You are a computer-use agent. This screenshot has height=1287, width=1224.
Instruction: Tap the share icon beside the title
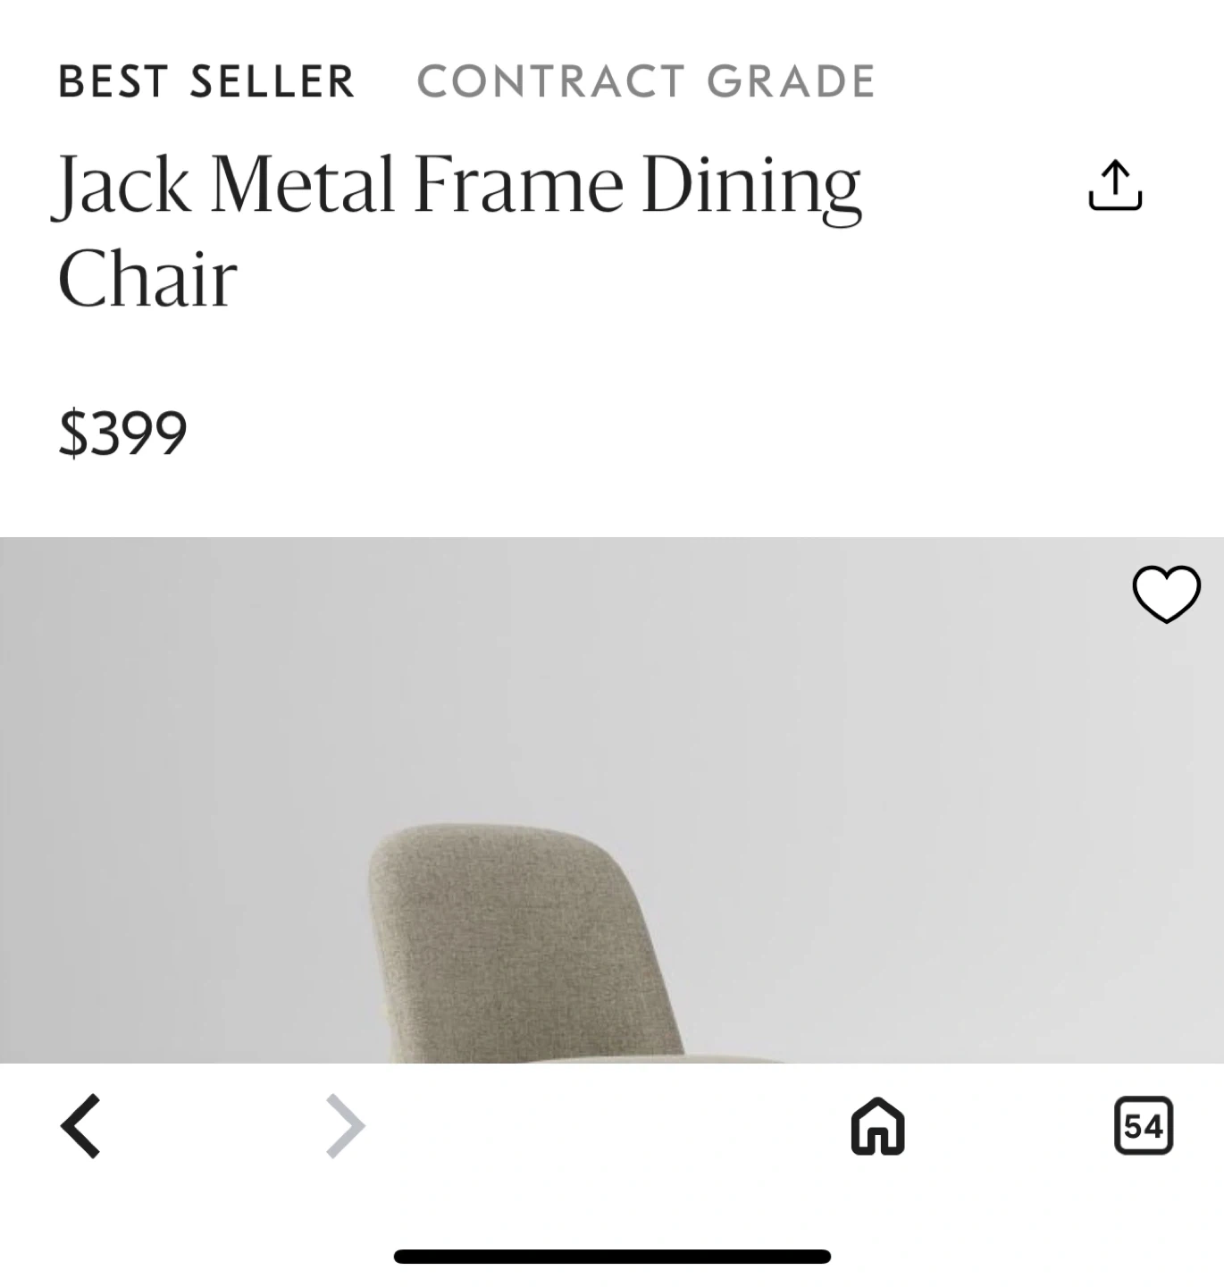click(1115, 186)
